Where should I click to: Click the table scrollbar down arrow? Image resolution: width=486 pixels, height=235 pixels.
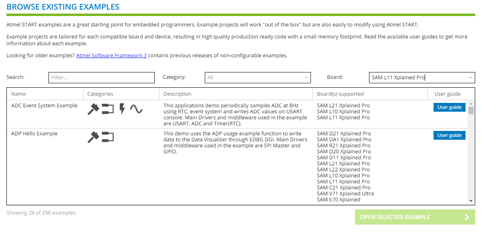coord(471,201)
